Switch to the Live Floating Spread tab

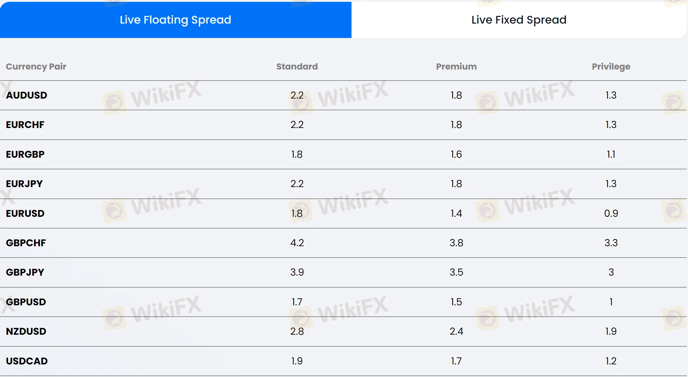[x=175, y=20]
